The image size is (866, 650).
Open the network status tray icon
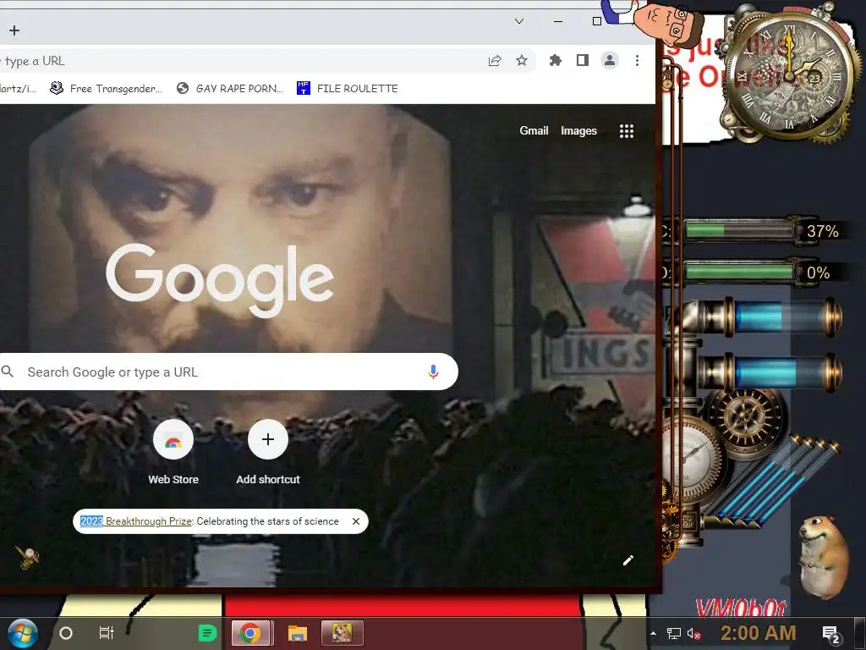coord(674,633)
